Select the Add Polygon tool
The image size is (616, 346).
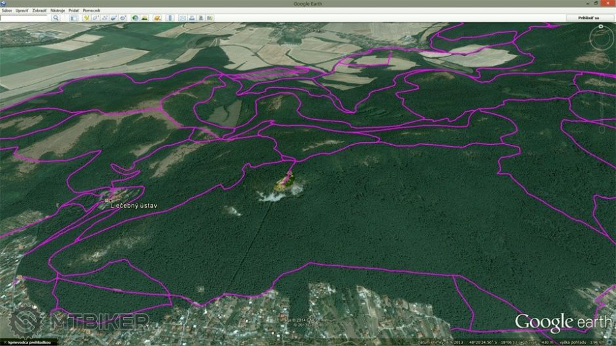96,18
